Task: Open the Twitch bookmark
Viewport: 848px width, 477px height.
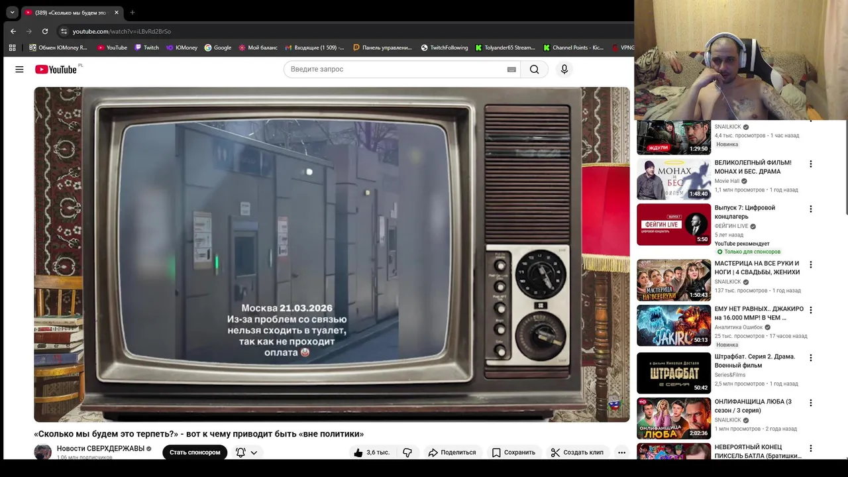Action: pyautogui.click(x=146, y=48)
